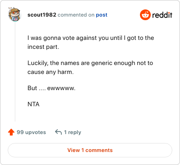Open scout1982's avatar image

tap(14, 14)
